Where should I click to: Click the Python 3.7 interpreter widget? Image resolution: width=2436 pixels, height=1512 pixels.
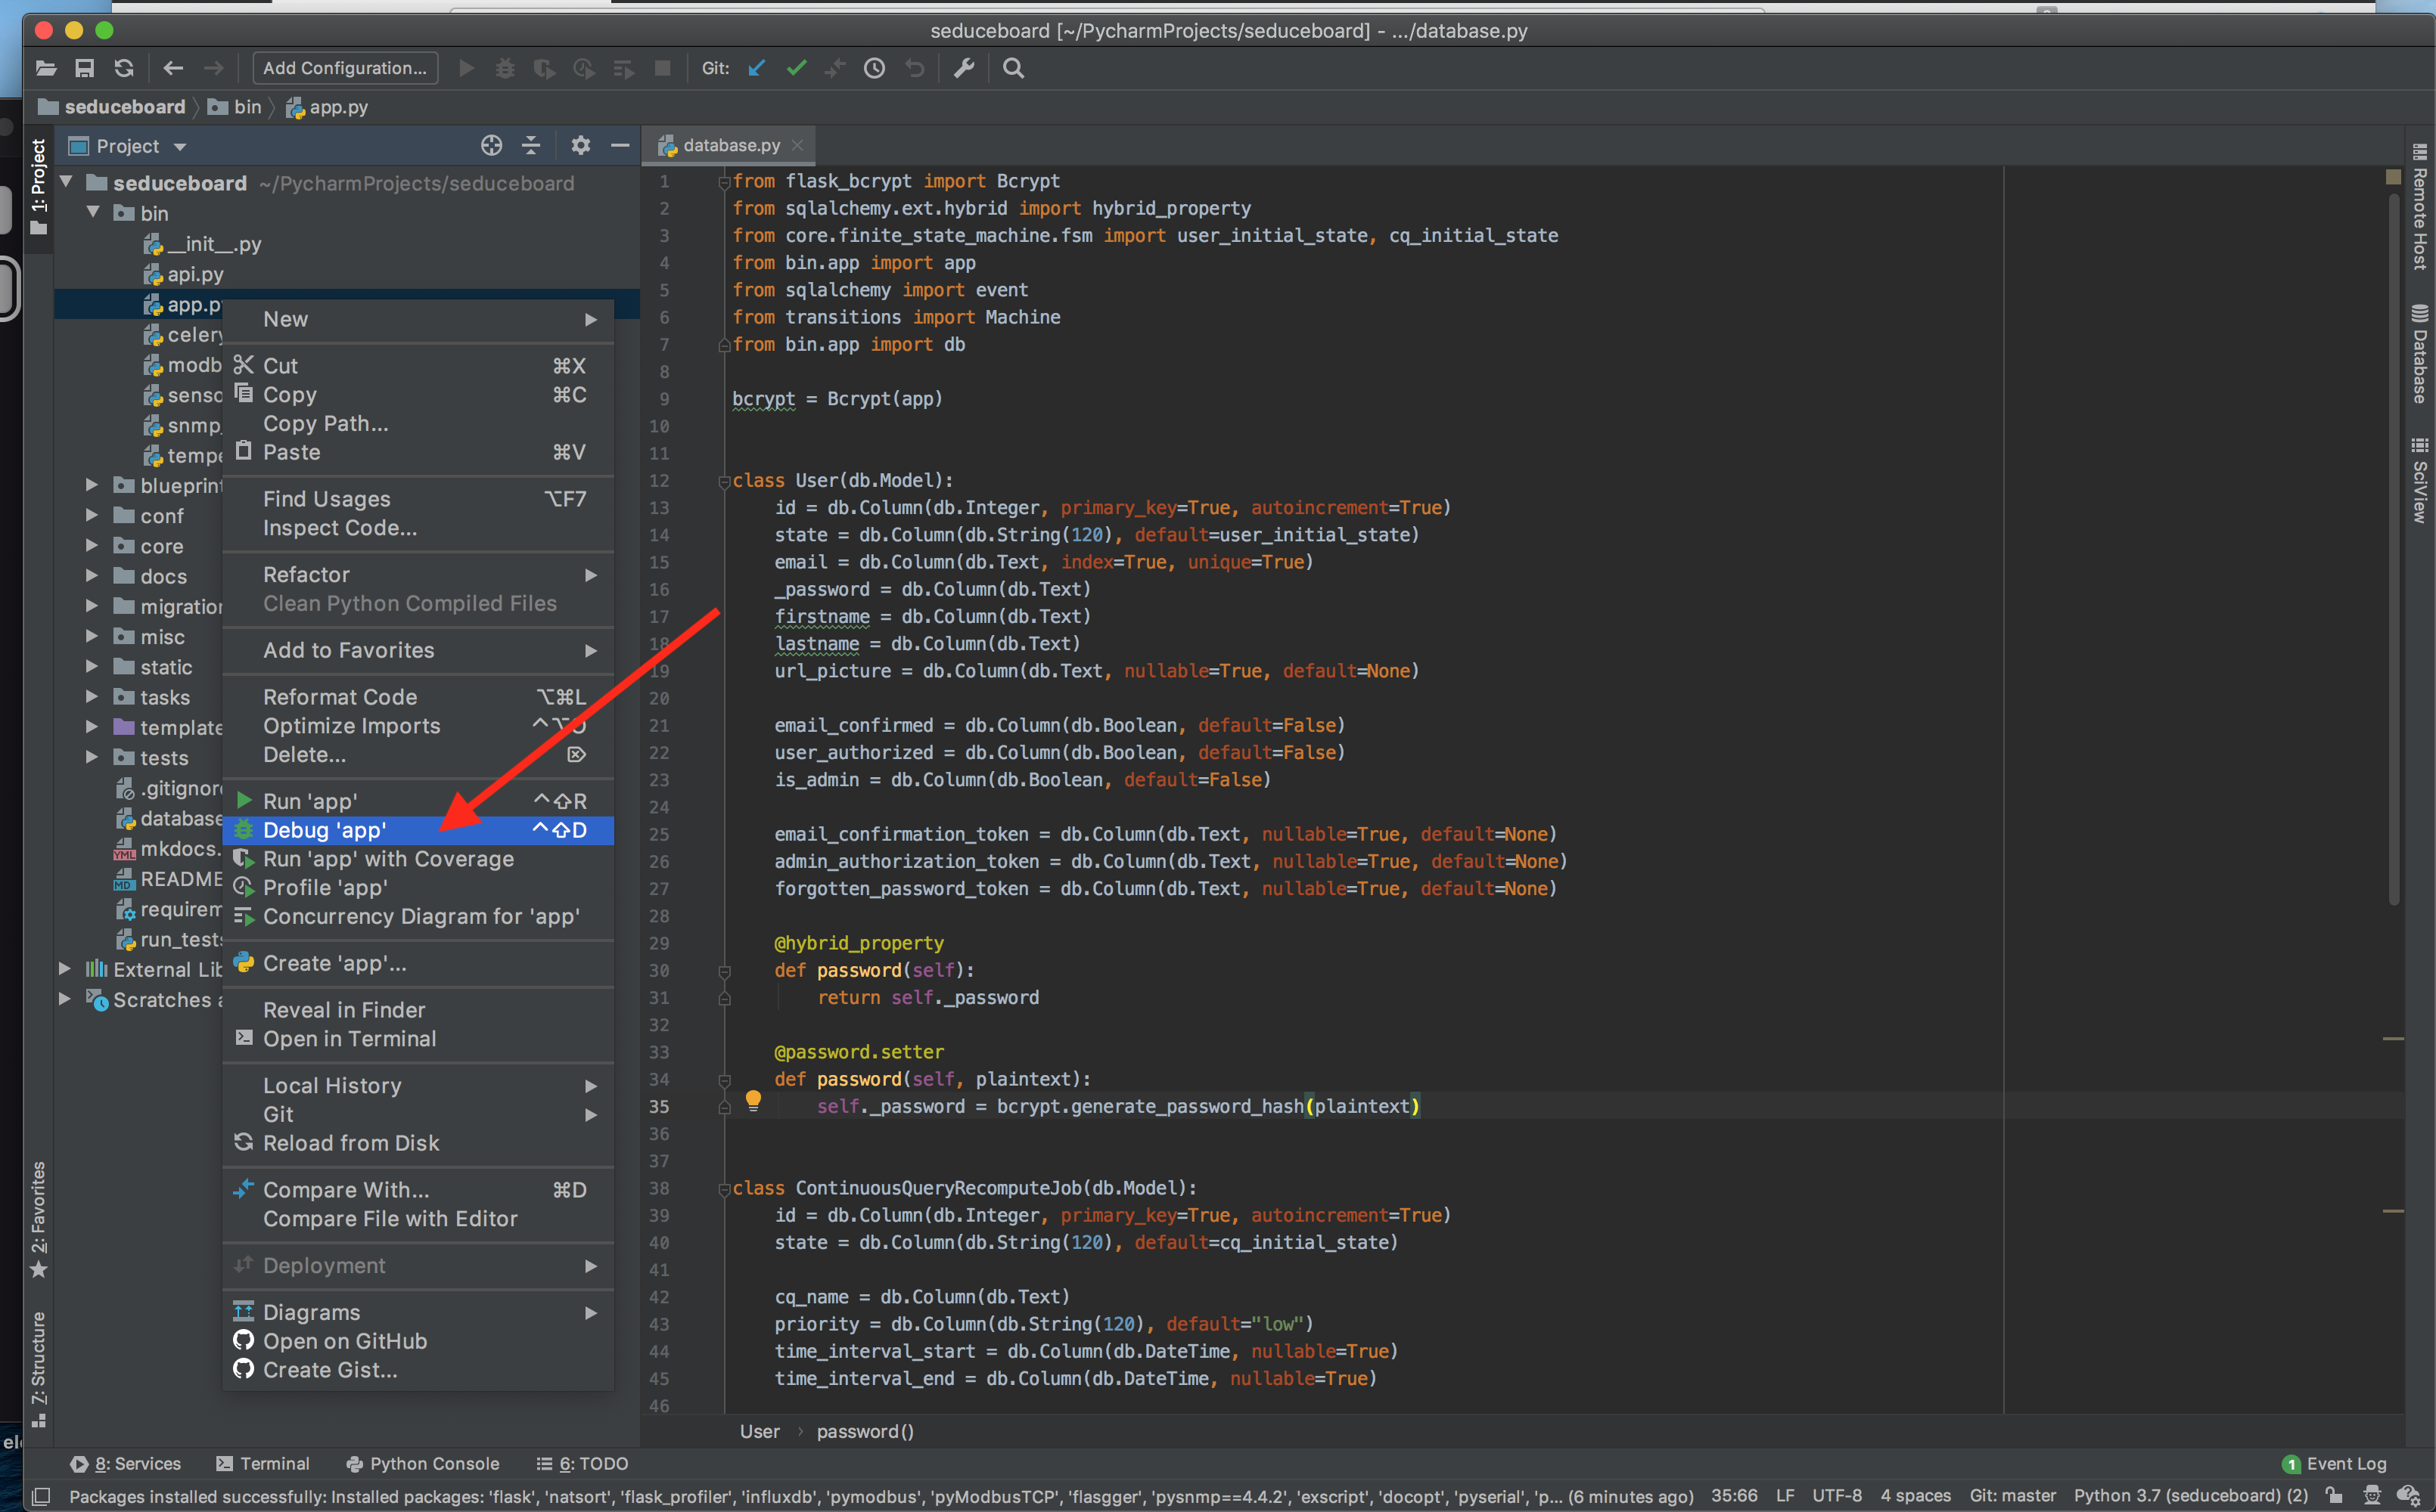coord(2190,1496)
